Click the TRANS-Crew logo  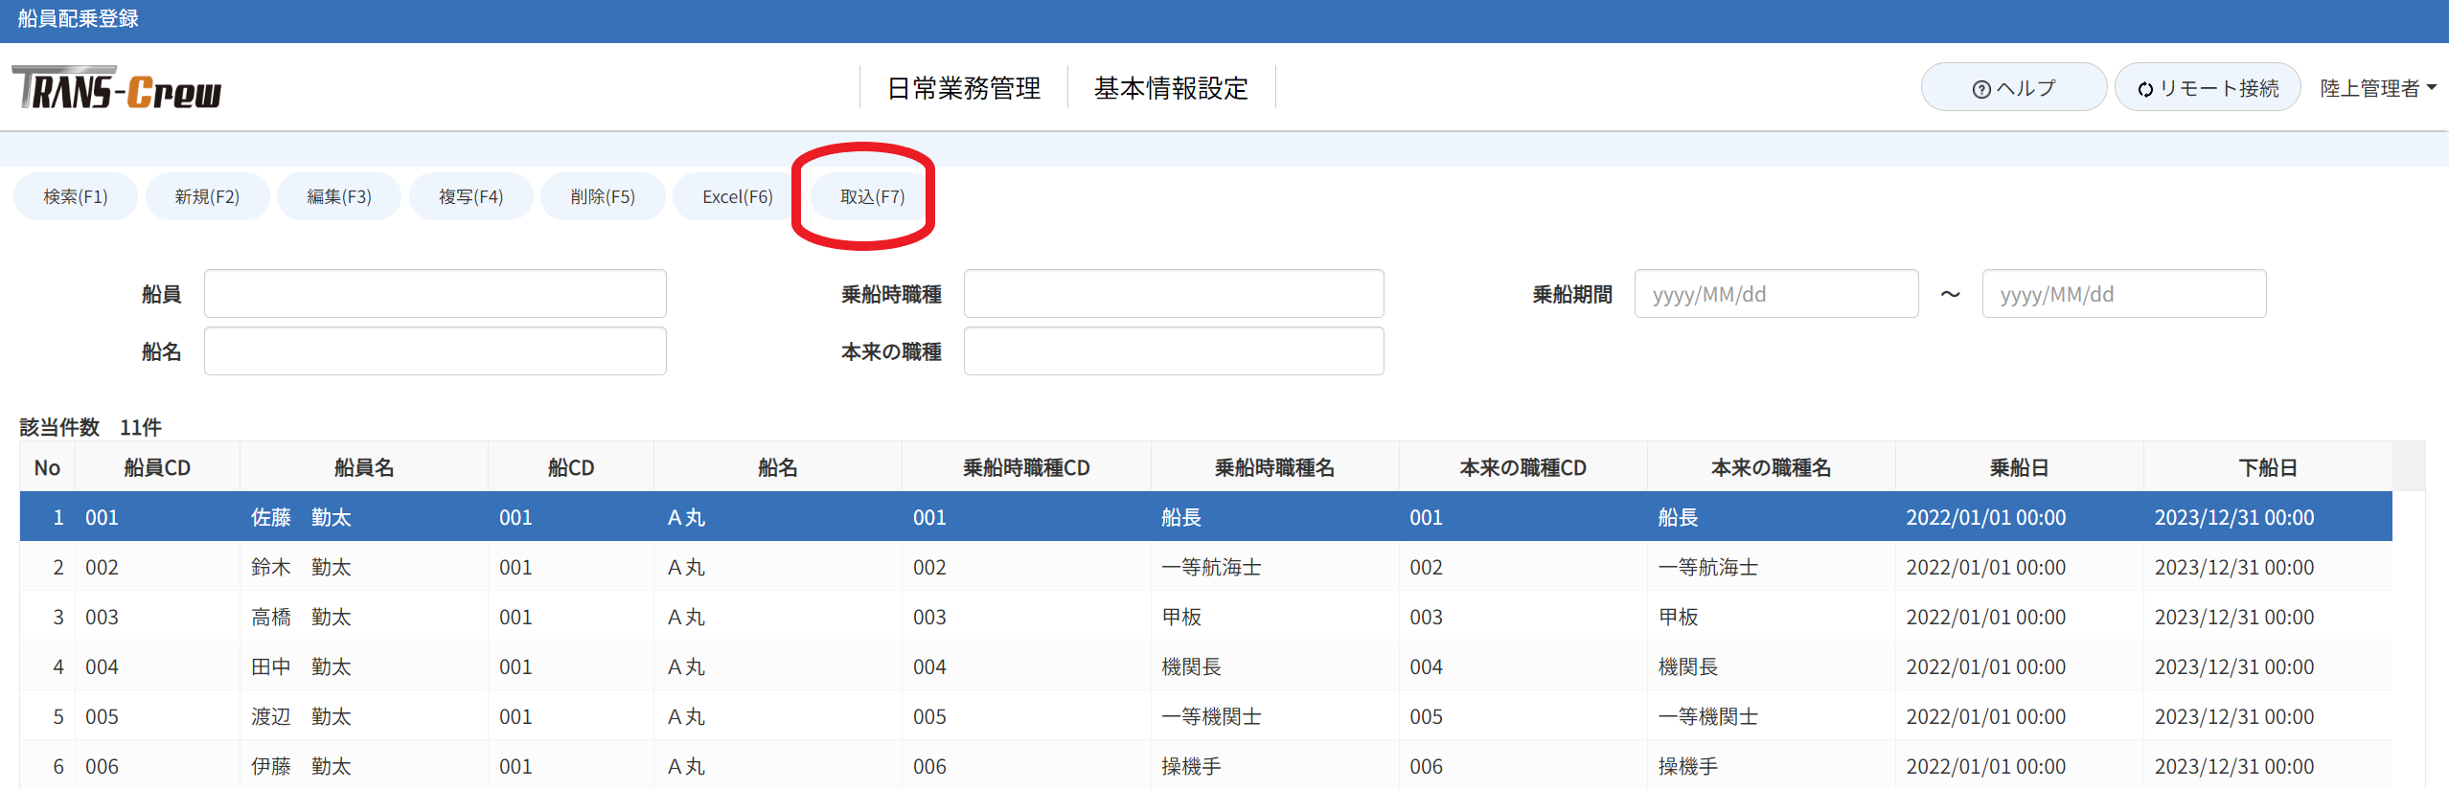pos(117,88)
